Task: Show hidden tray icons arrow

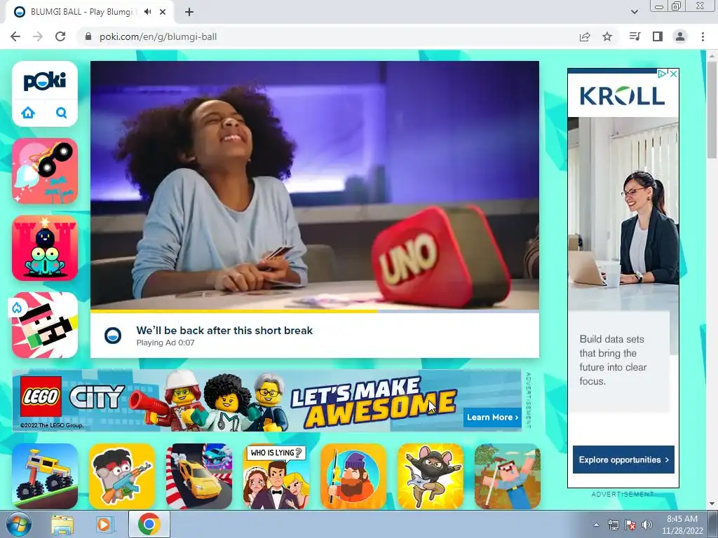Action: coord(596,525)
